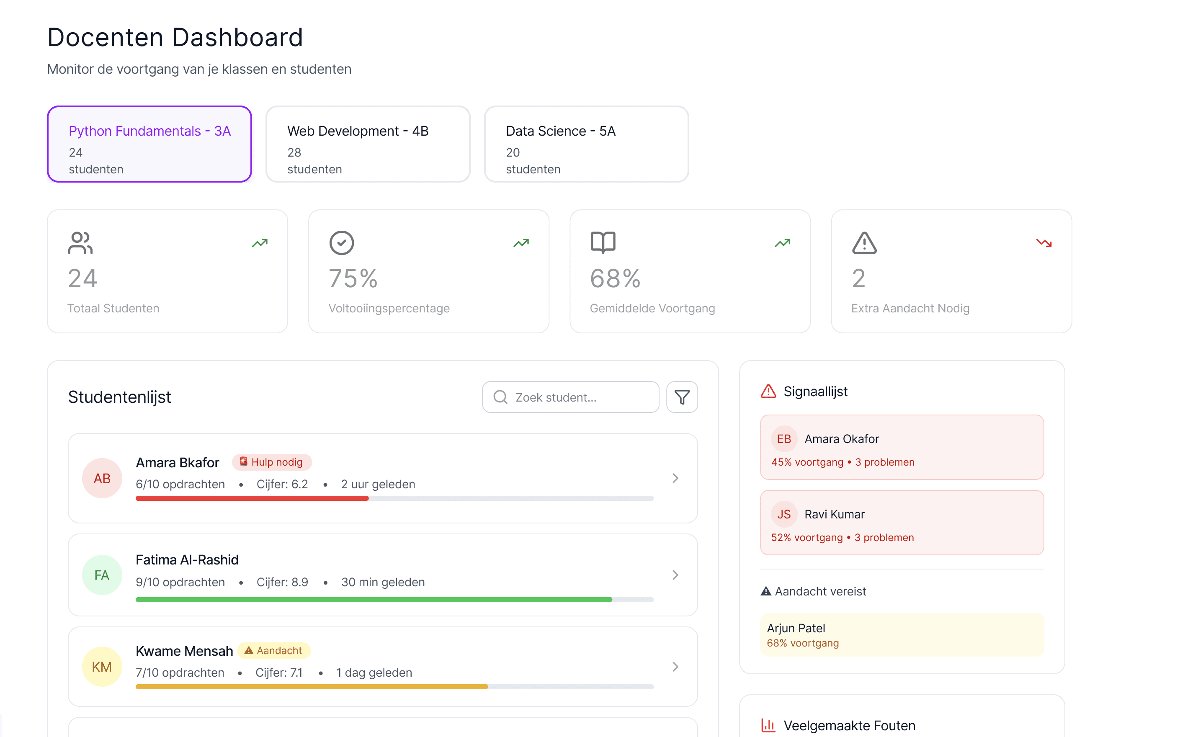Click the book icon on Gemiddelde Voortgang card
The image size is (1180, 737).
click(603, 242)
